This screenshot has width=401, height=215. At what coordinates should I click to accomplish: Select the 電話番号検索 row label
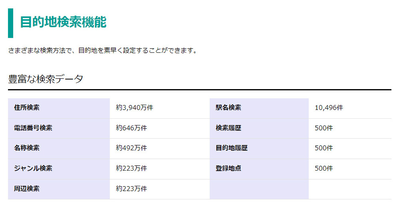click(33, 128)
